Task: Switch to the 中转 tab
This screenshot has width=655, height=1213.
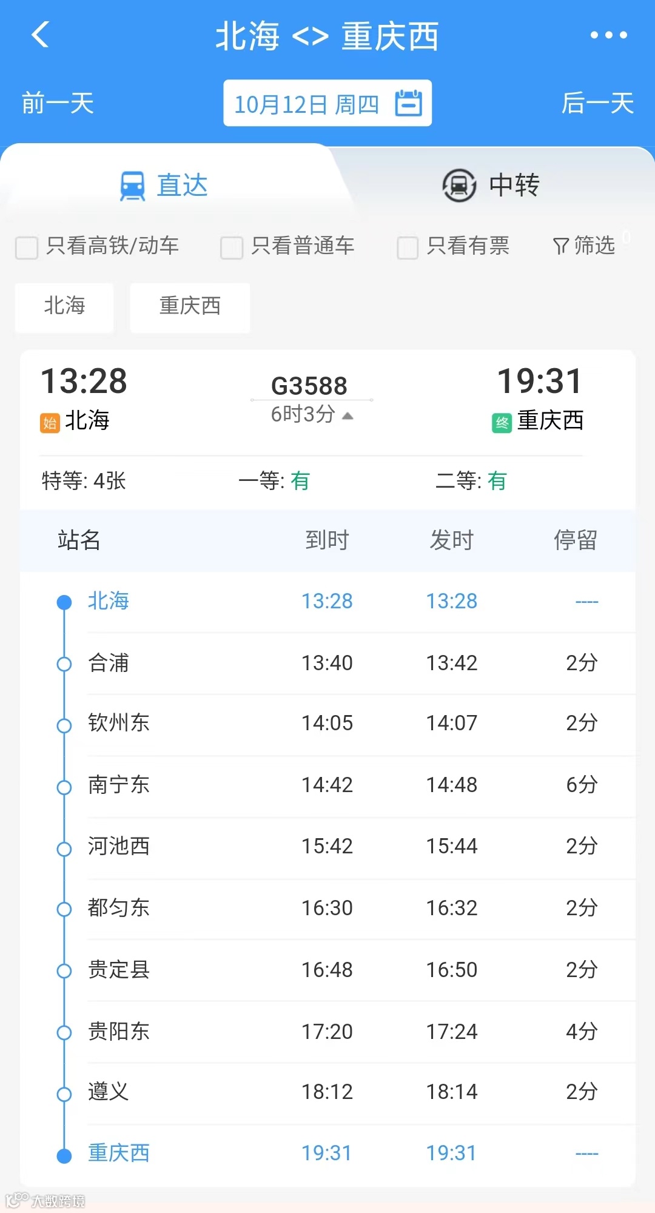Action: click(491, 185)
